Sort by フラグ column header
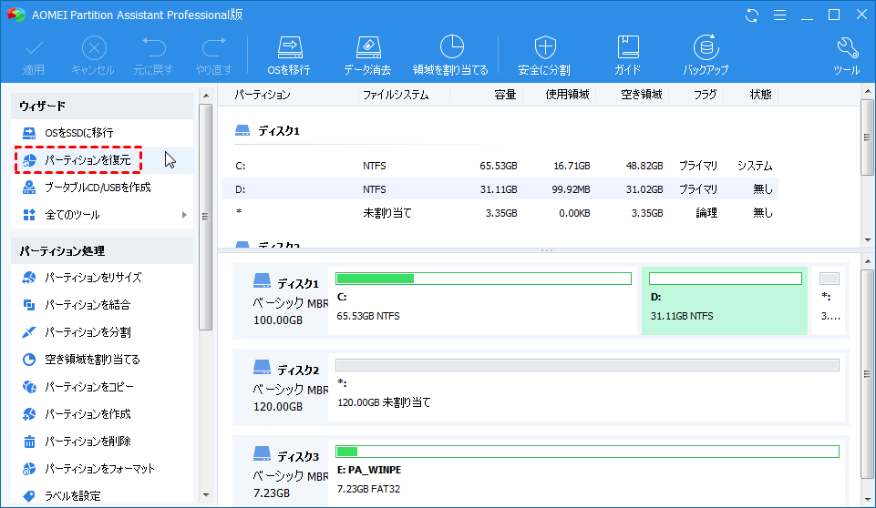This screenshot has height=508, width=876. 705,95
